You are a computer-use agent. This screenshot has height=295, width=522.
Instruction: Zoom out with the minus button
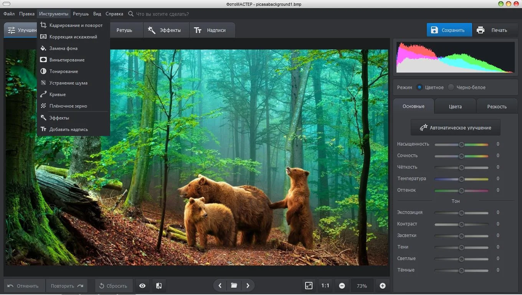click(342, 286)
